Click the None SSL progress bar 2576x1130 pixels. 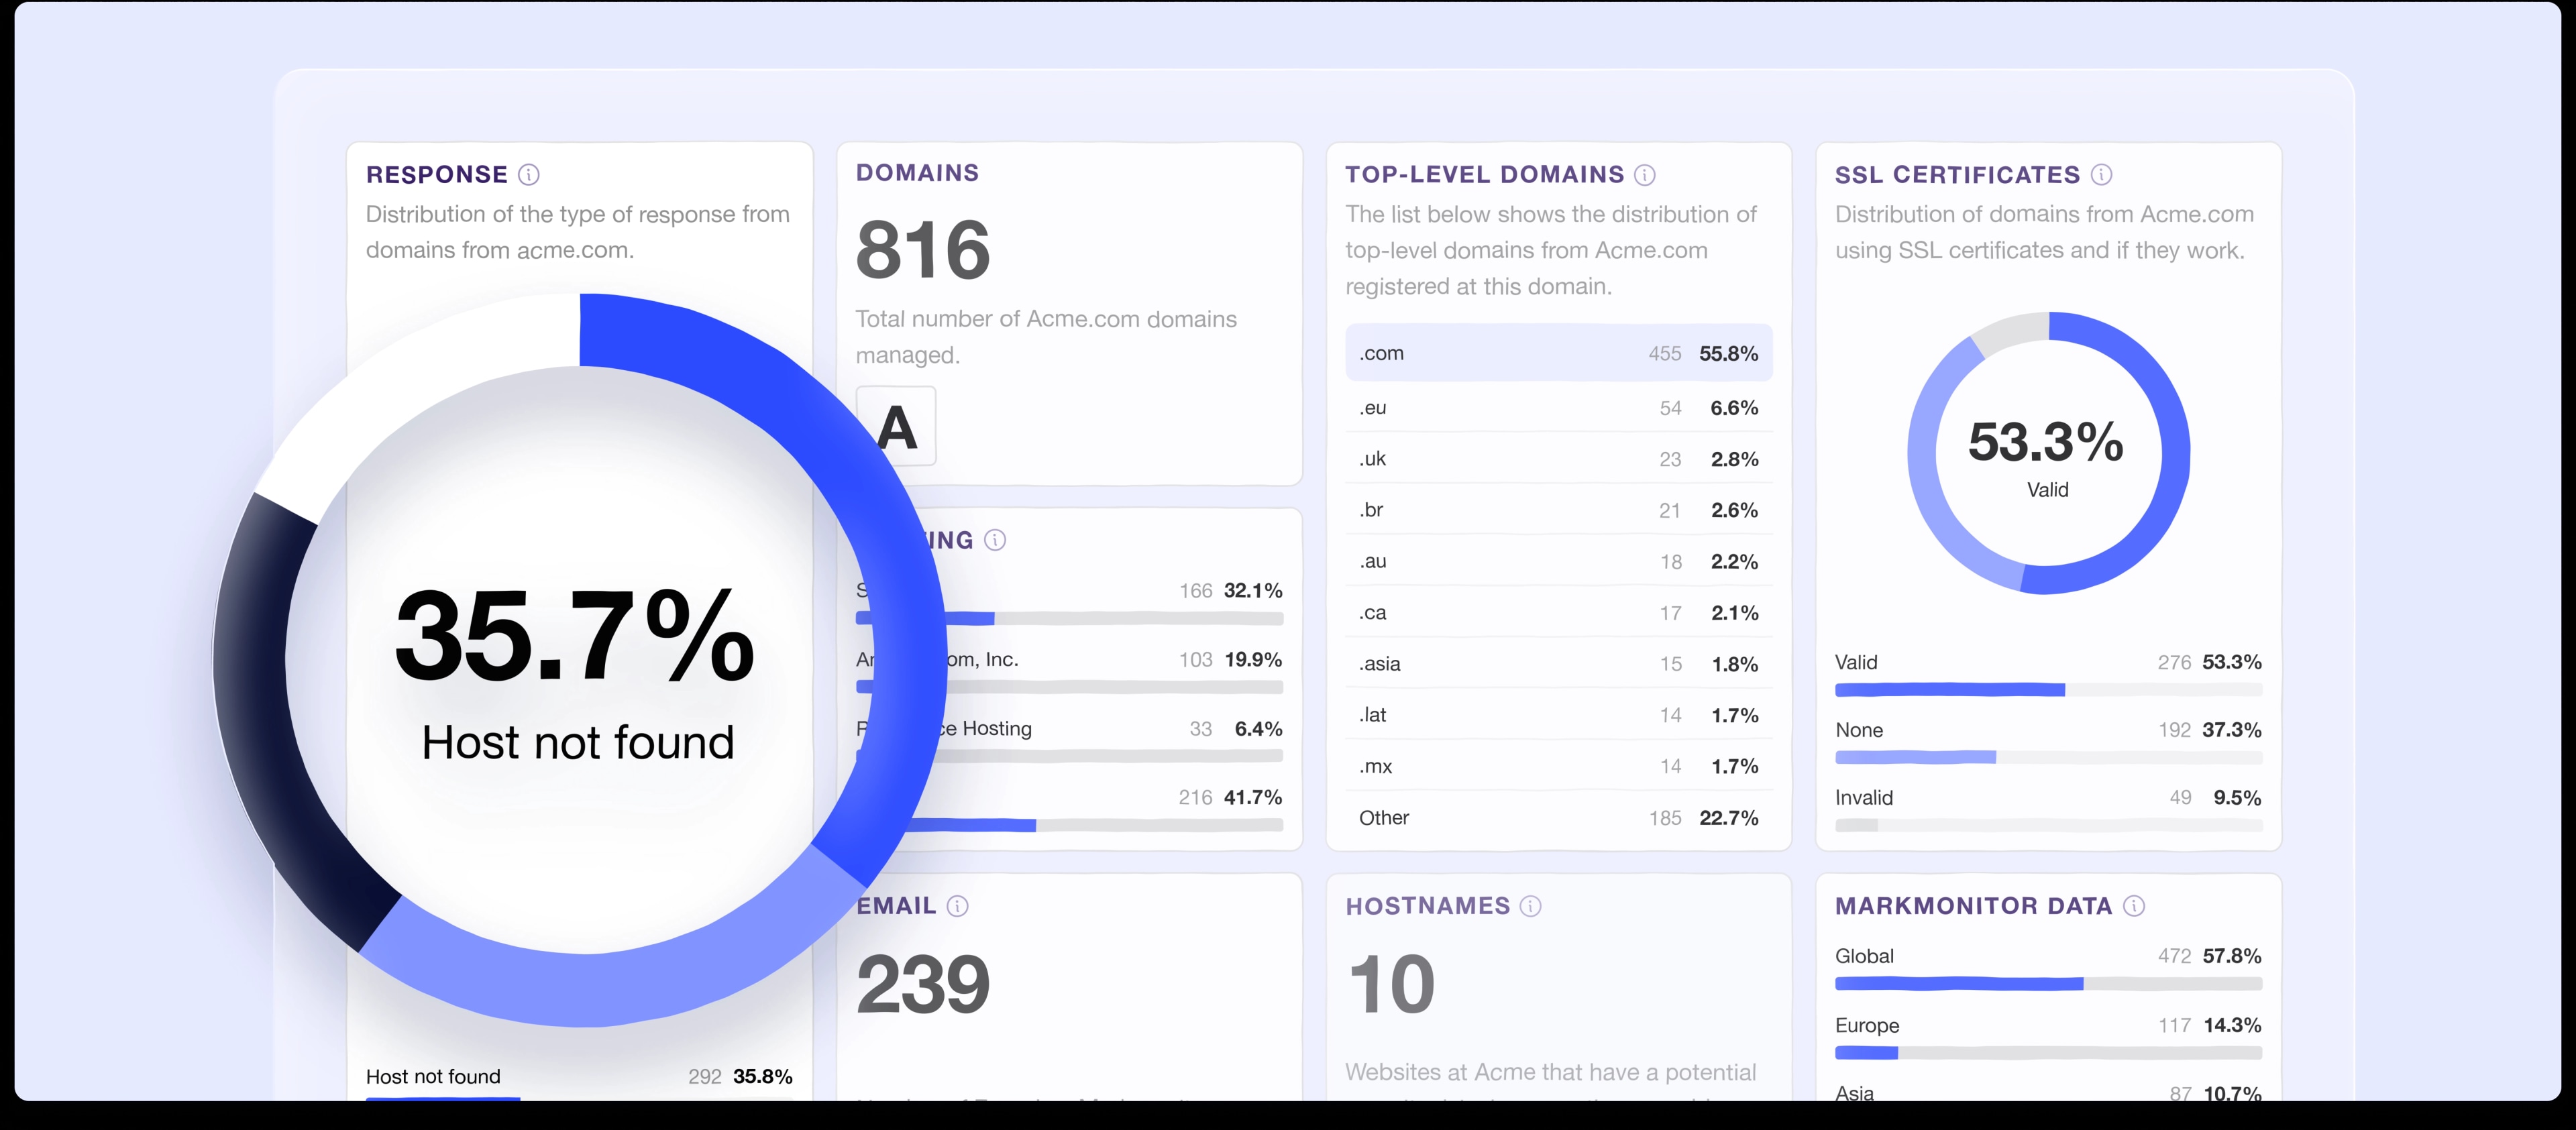2049,758
